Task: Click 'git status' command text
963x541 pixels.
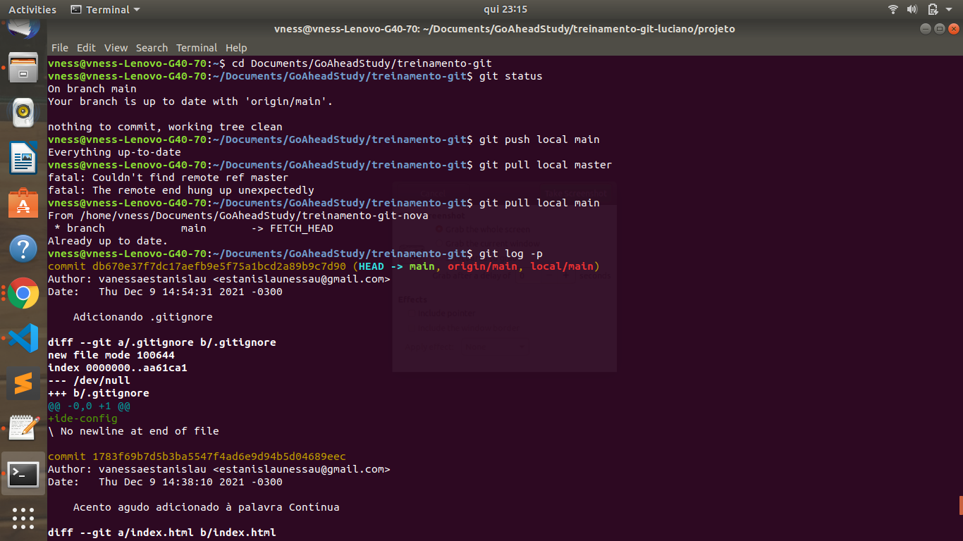Action: (510, 76)
